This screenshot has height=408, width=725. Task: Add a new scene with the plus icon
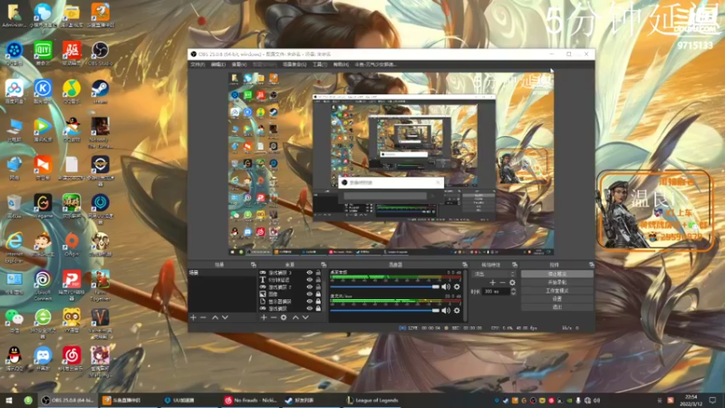(x=193, y=318)
